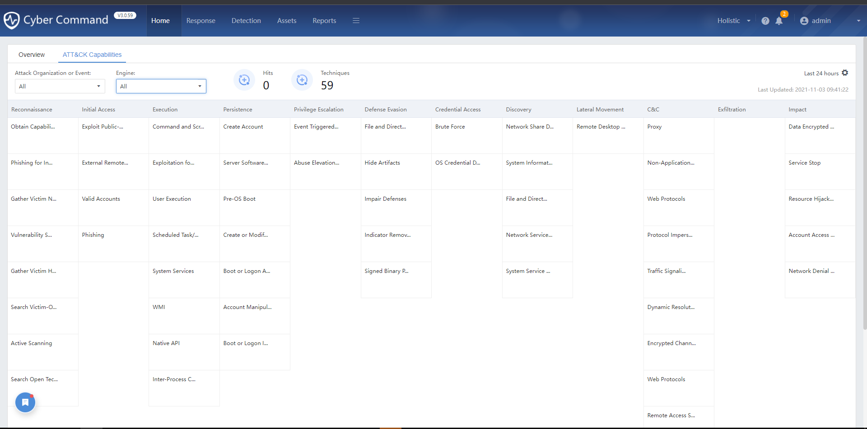Switch to the Overview tab
The height and width of the screenshot is (429, 867).
pyautogui.click(x=32, y=55)
